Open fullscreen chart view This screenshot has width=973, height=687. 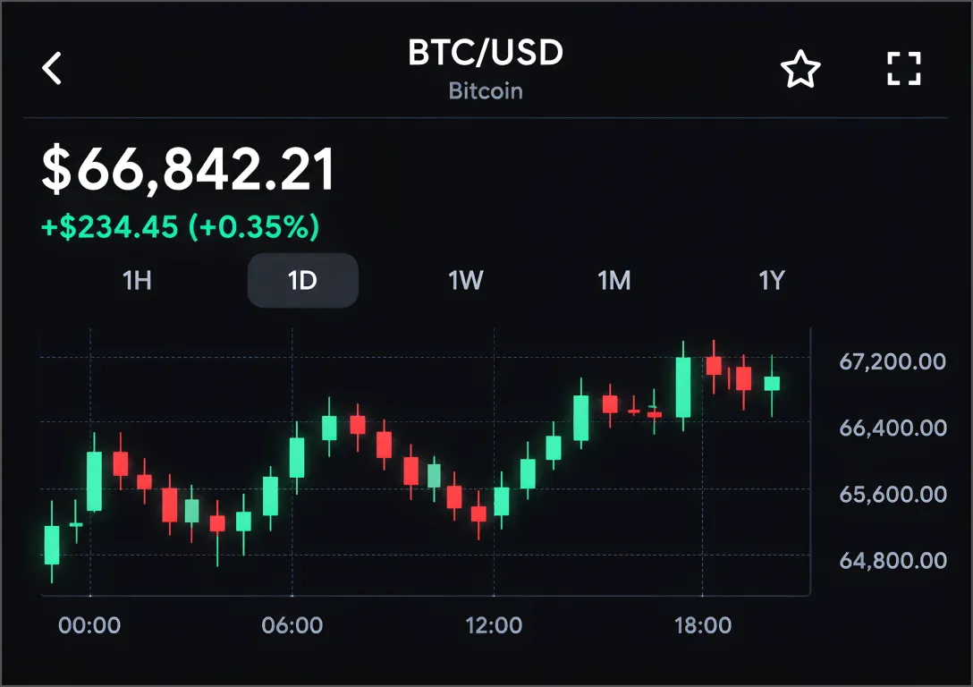(904, 68)
